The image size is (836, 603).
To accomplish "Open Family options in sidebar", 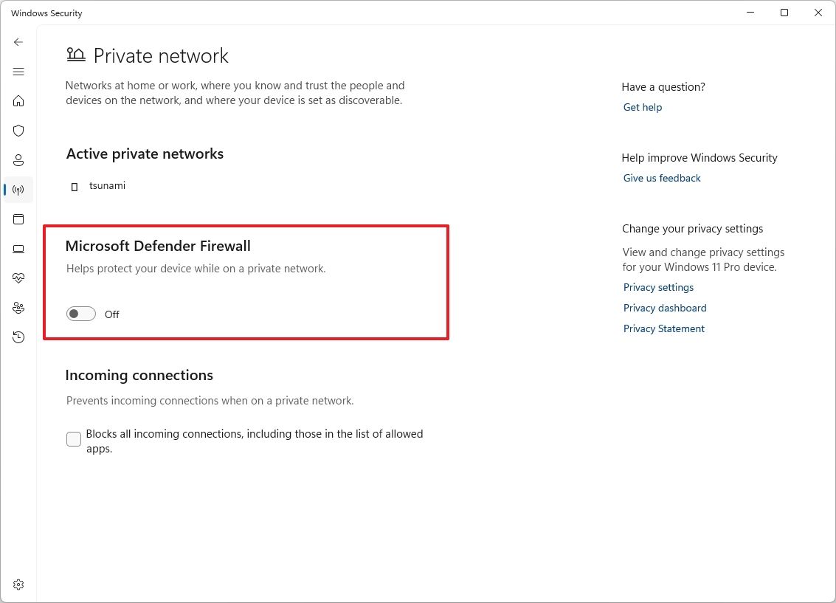I will coord(18,308).
